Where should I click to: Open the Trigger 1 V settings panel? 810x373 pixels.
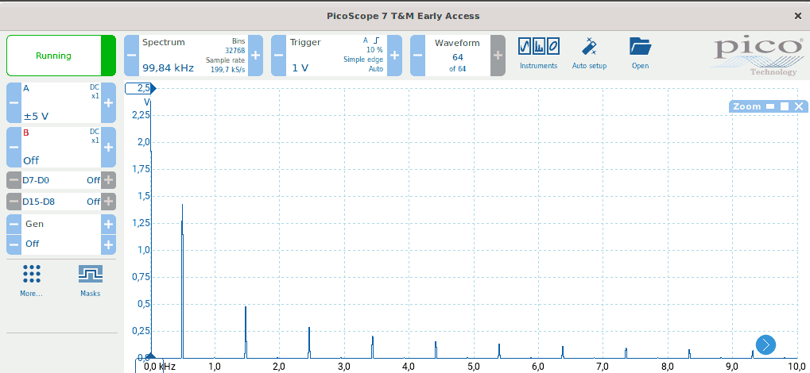[x=337, y=56]
